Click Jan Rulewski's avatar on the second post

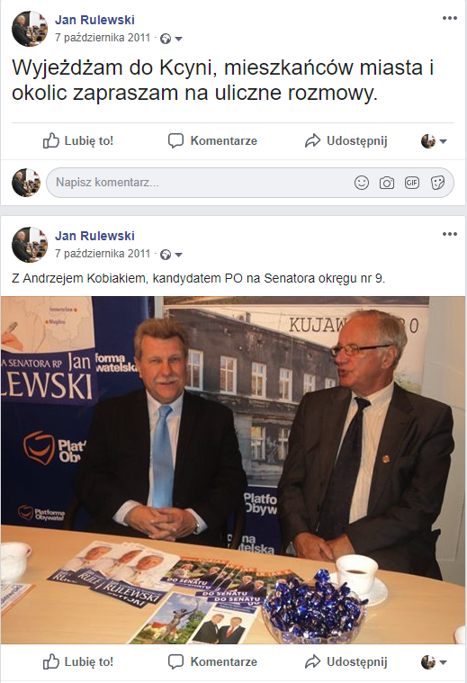click(x=29, y=245)
